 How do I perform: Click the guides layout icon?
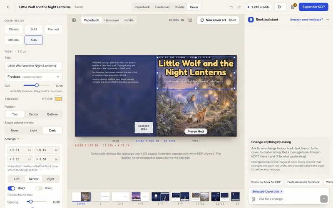(x=190, y=20)
